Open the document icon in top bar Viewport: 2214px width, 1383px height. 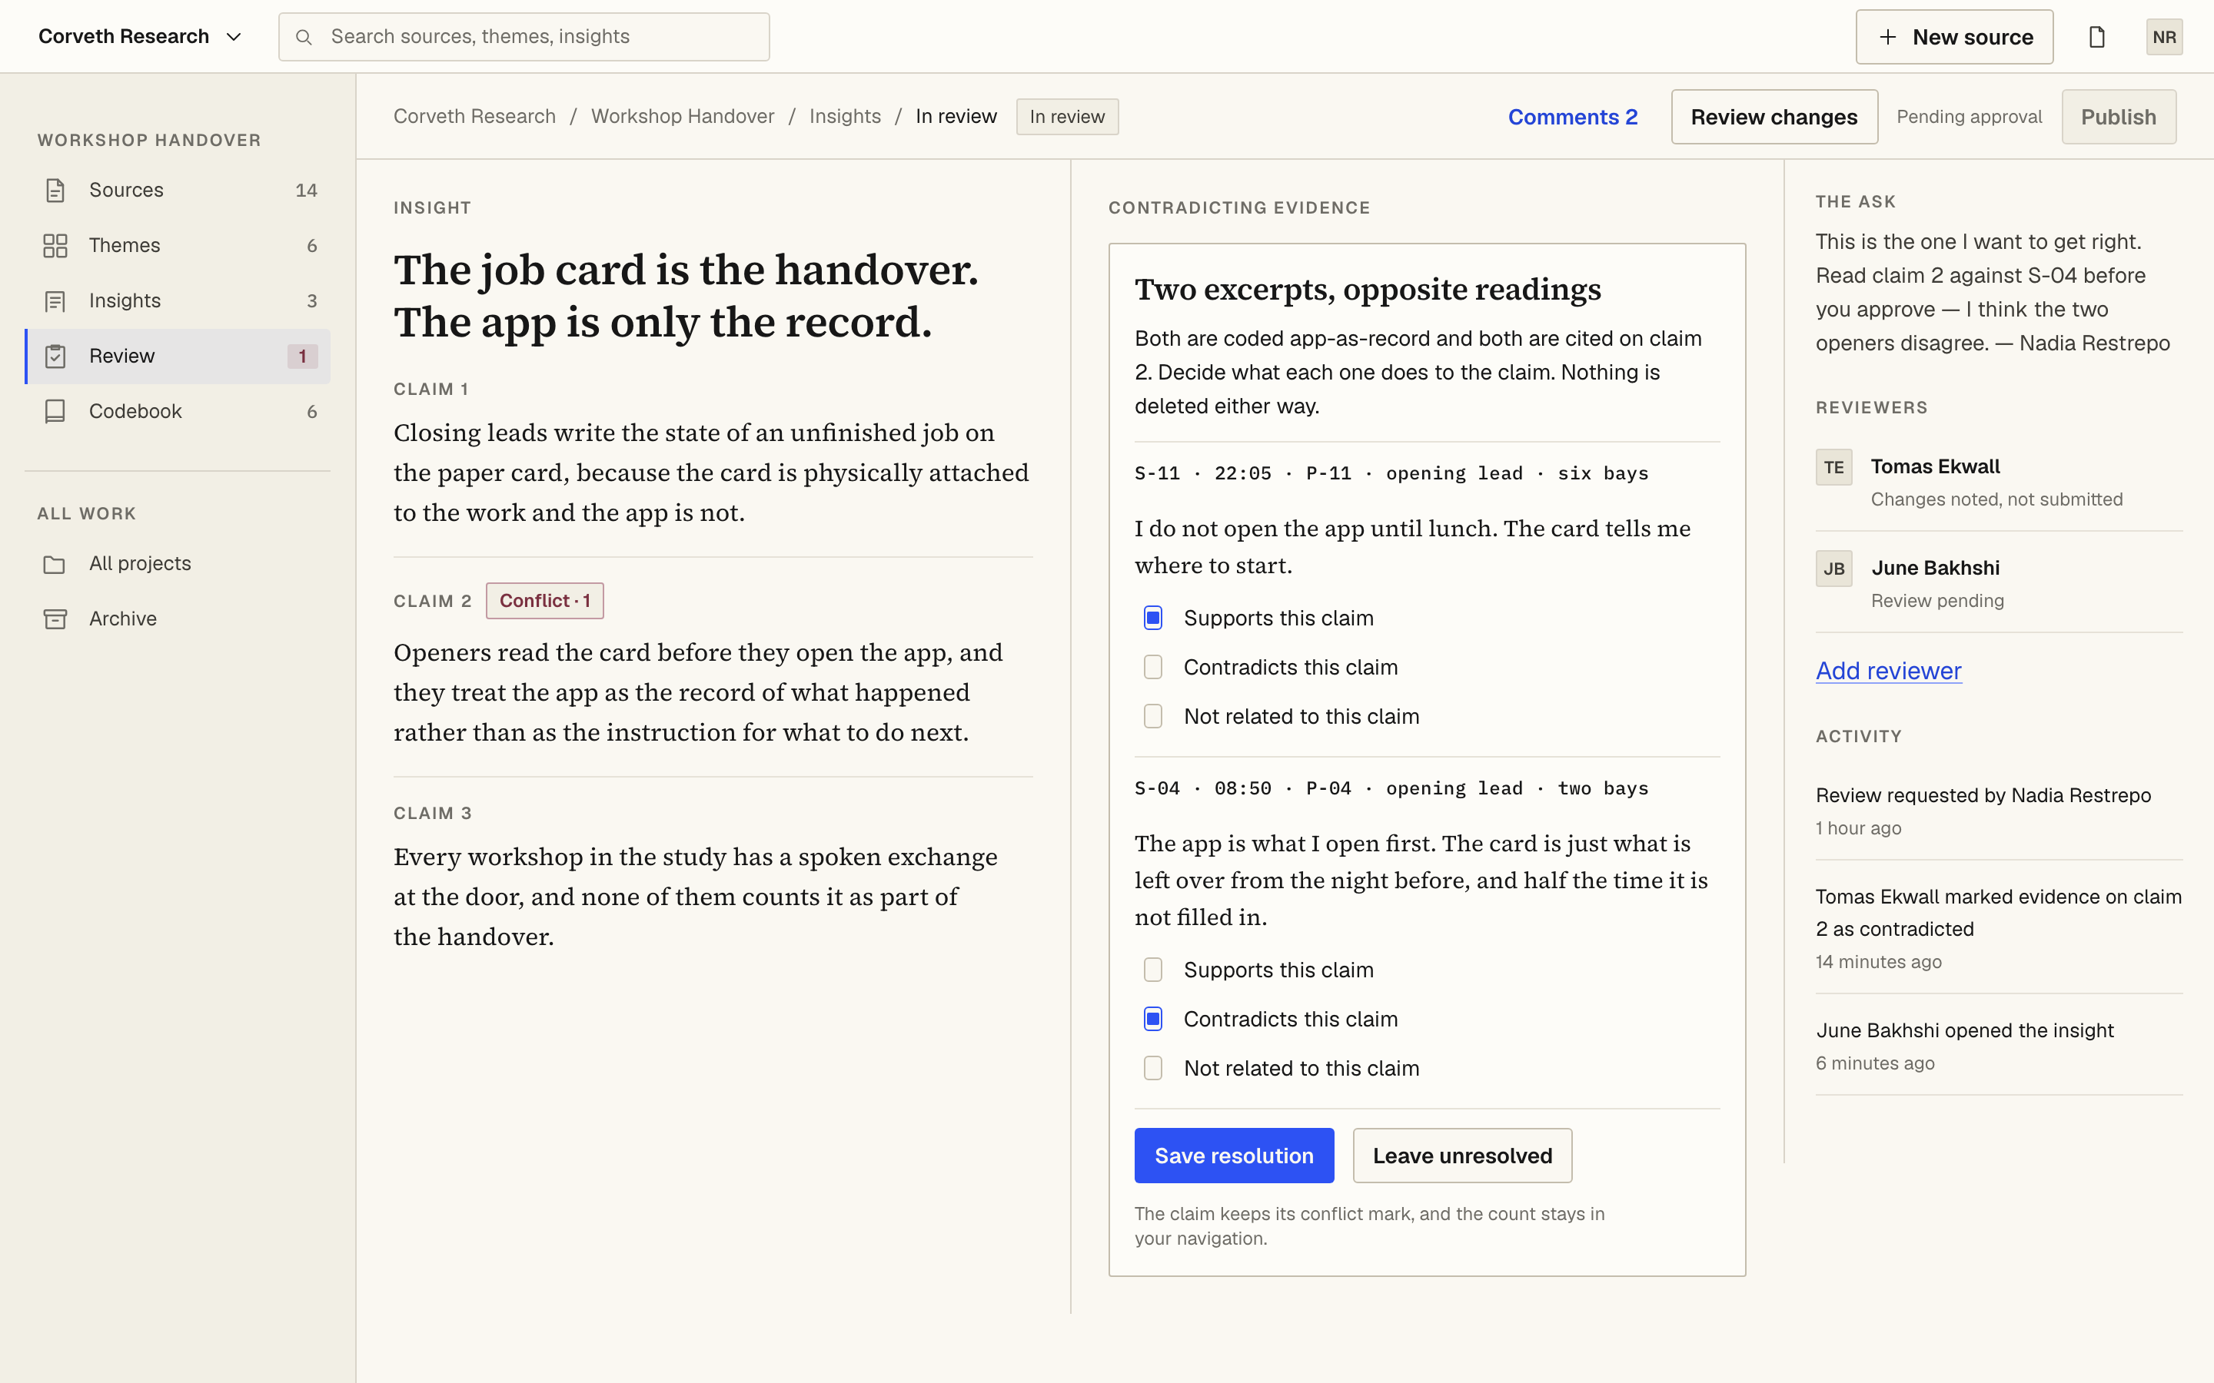[2097, 38]
